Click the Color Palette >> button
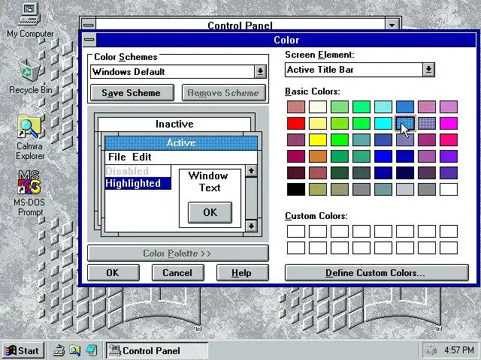This screenshot has width=481, height=360. 178,253
